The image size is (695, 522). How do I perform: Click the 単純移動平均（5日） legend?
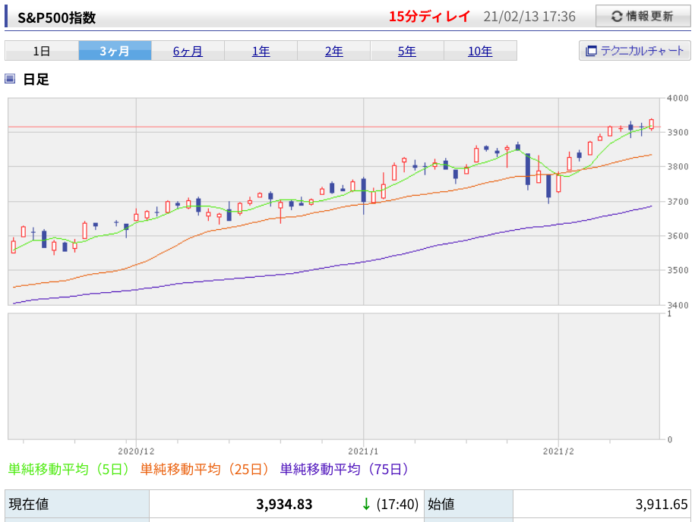tap(68, 469)
